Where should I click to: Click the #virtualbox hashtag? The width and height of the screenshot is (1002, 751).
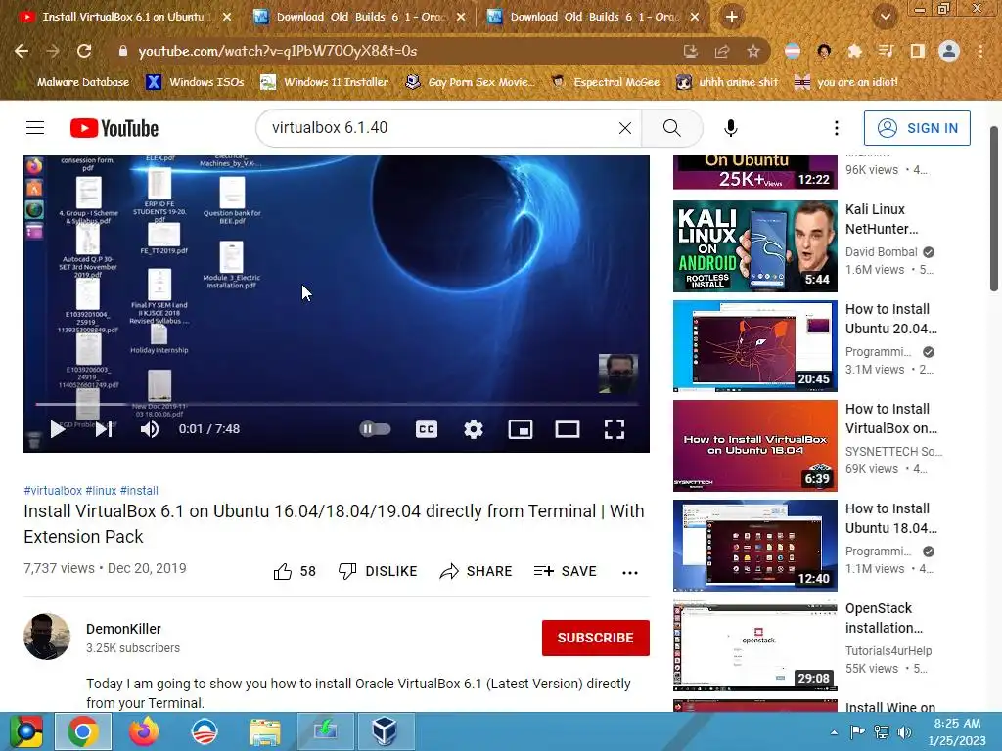click(x=53, y=491)
